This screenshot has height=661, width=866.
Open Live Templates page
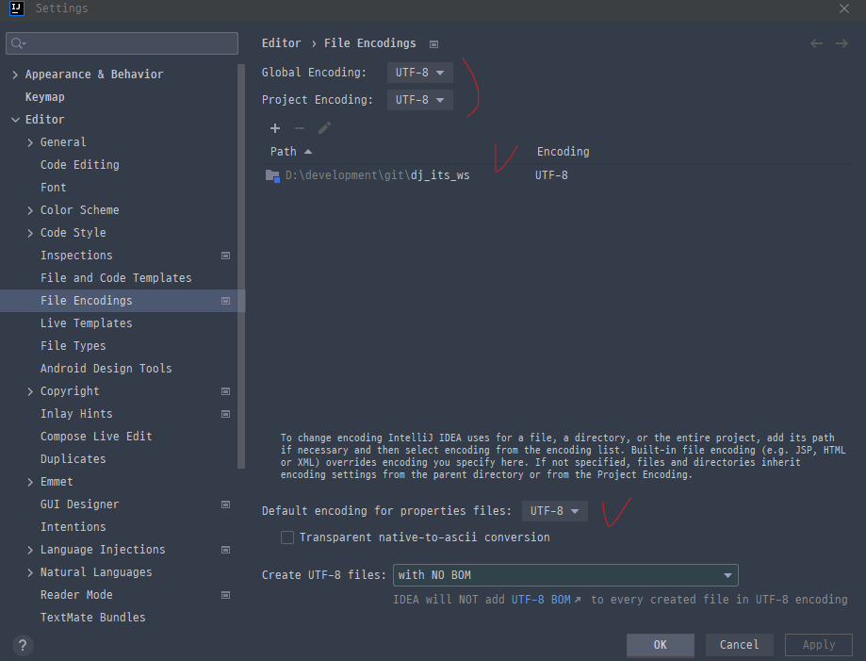(x=86, y=323)
